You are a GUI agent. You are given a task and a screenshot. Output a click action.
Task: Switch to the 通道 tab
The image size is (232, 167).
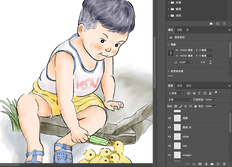pyautogui.click(x=179, y=86)
